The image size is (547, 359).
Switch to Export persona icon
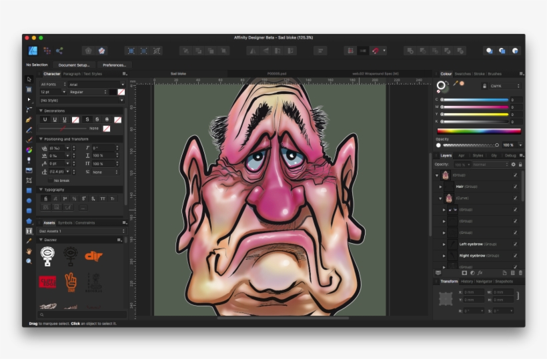pos(59,51)
